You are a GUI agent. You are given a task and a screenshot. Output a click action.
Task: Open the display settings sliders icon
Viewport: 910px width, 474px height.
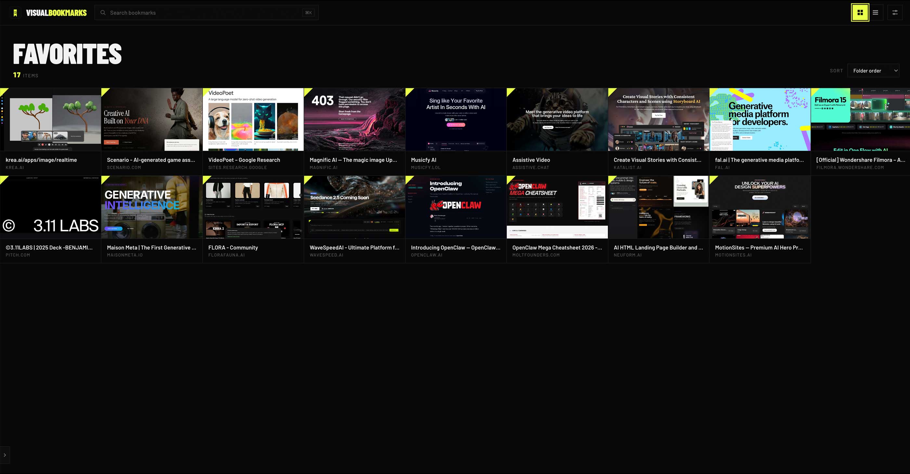point(895,13)
